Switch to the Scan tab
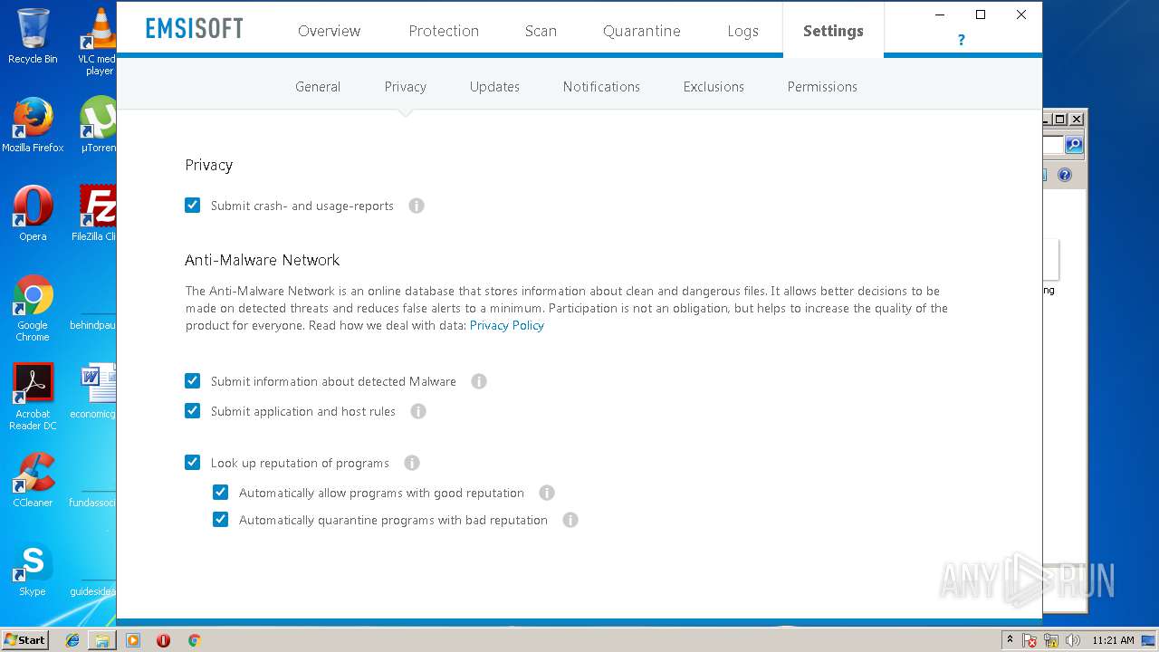The width and height of the screenshot is (1159, 652). click(x=541, y=31)
